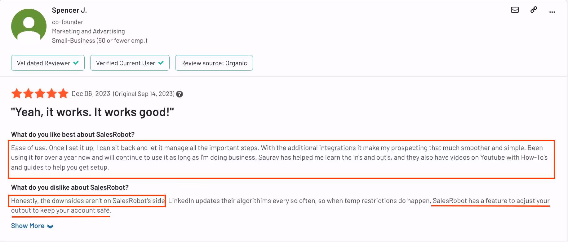Screen dimensions: 568x242
Task: Click the checkmark inside Verified Current User badge
Action: point(161,63)
